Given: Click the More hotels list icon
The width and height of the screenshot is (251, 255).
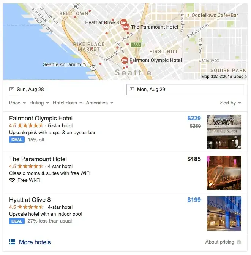Looking at the screenshot, I should click(12, 242).
